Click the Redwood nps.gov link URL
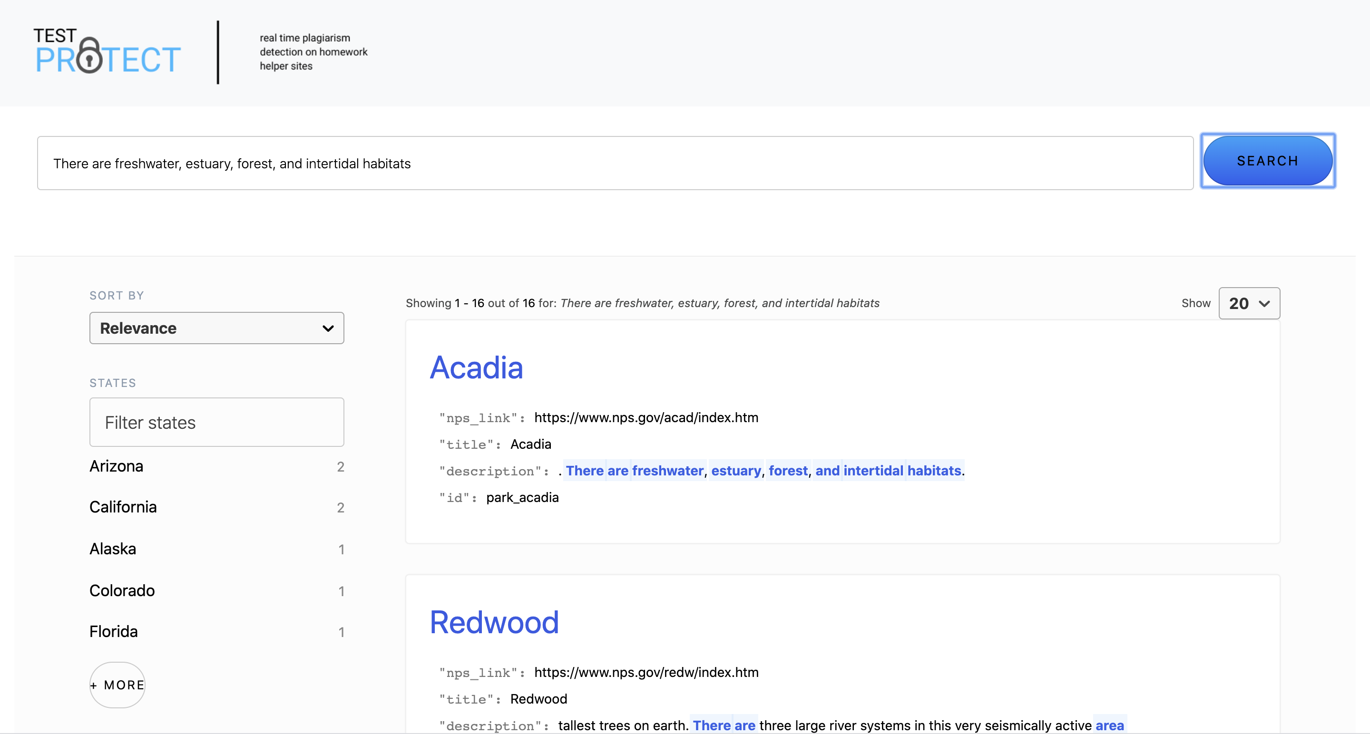 pyautogui.click(x=646, y=672)
